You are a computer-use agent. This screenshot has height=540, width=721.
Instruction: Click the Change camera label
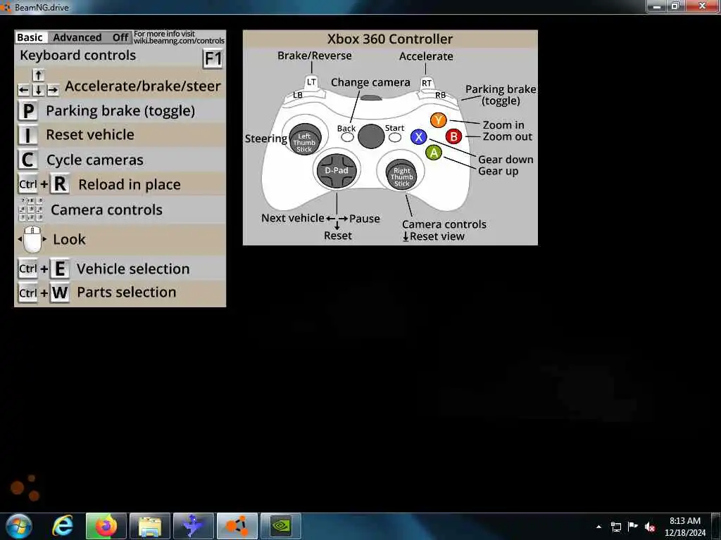[370, 83]
